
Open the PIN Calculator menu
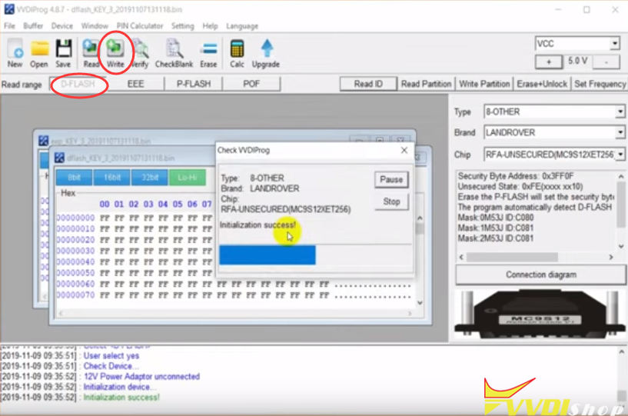pyautogui.click(x=140, y=26)
